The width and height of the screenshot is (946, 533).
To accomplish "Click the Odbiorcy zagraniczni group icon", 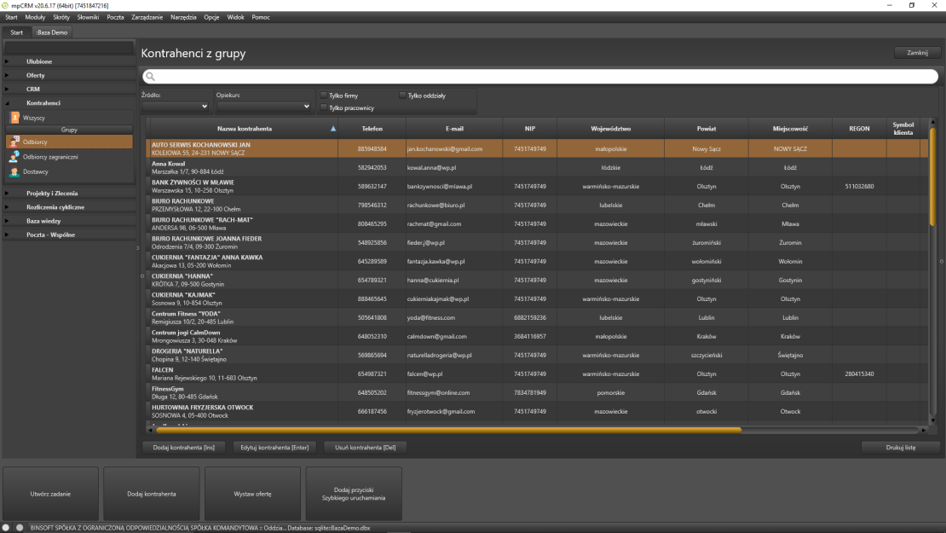I will [14, 156].
